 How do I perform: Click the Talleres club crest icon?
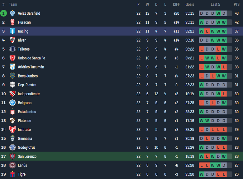(12, 49)
